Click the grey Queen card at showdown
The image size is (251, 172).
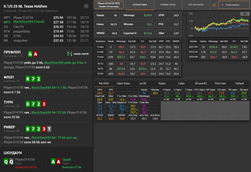coord(11,162)
